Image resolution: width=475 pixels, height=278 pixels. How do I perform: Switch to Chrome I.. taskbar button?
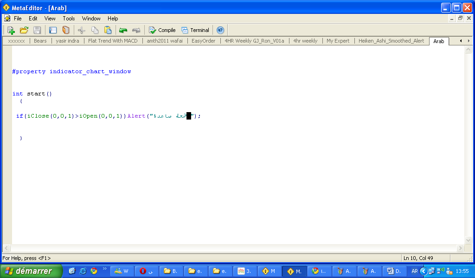(320, 271)
